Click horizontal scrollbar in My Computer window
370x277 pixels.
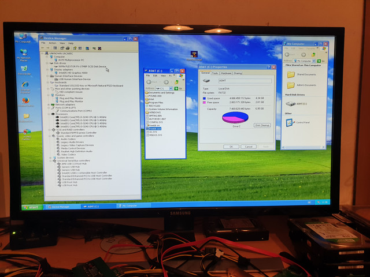coord(303,147)
